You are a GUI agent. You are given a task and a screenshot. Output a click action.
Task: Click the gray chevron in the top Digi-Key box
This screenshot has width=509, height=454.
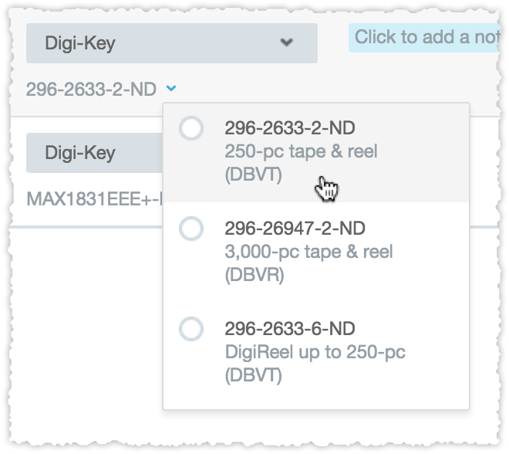(286, 42)
